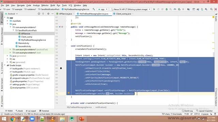The height and width of the screenshot is (122, 218).
Task: Collapse the java folder
Action: tap(7, 24)
